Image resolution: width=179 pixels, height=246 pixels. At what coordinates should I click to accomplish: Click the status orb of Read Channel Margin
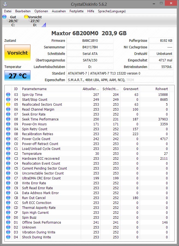8,109
